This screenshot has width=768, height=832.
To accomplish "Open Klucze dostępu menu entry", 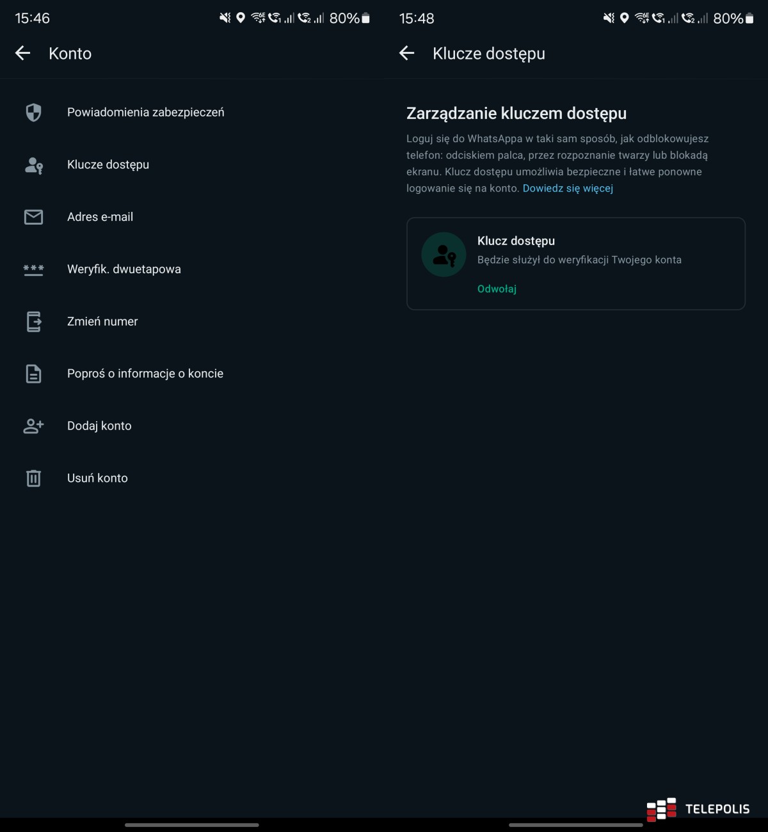I will 108,165.
